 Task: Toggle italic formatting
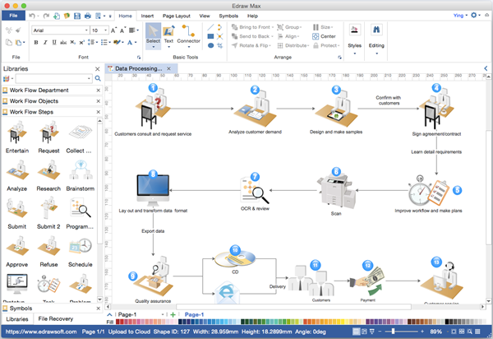pyautogui.click(x=45, y=43)
